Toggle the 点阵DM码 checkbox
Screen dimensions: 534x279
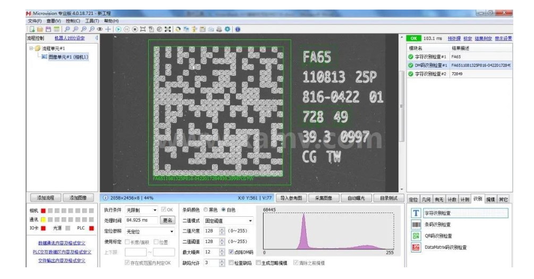point(231,252)
